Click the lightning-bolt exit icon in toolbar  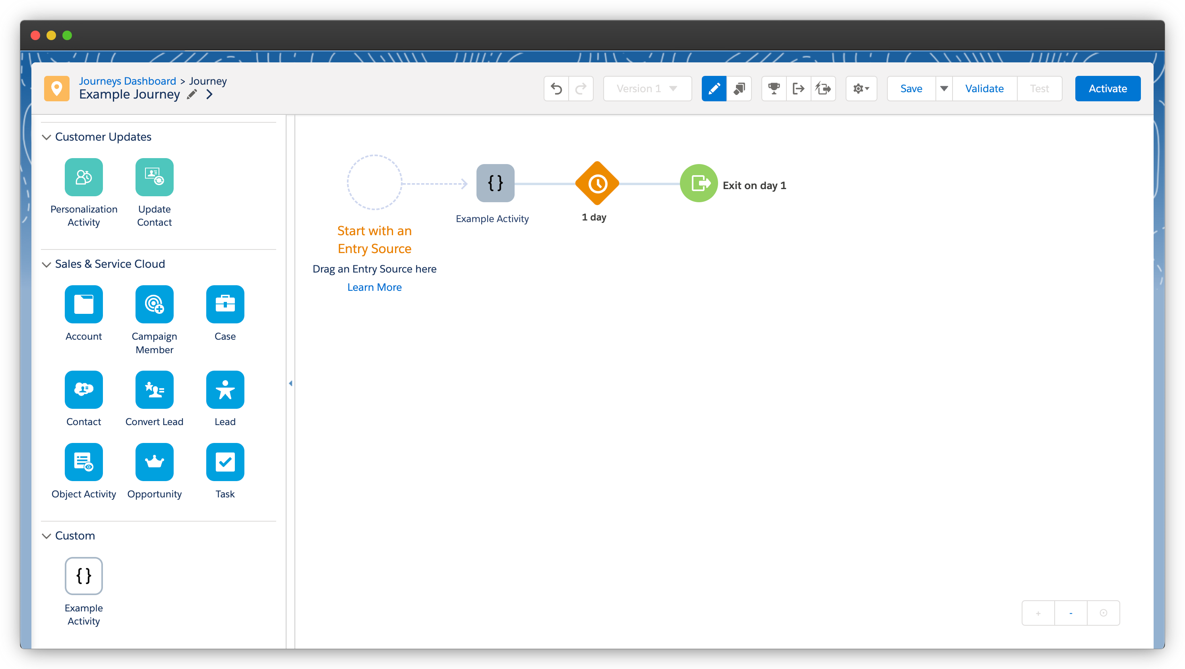(x=823, y=88)
